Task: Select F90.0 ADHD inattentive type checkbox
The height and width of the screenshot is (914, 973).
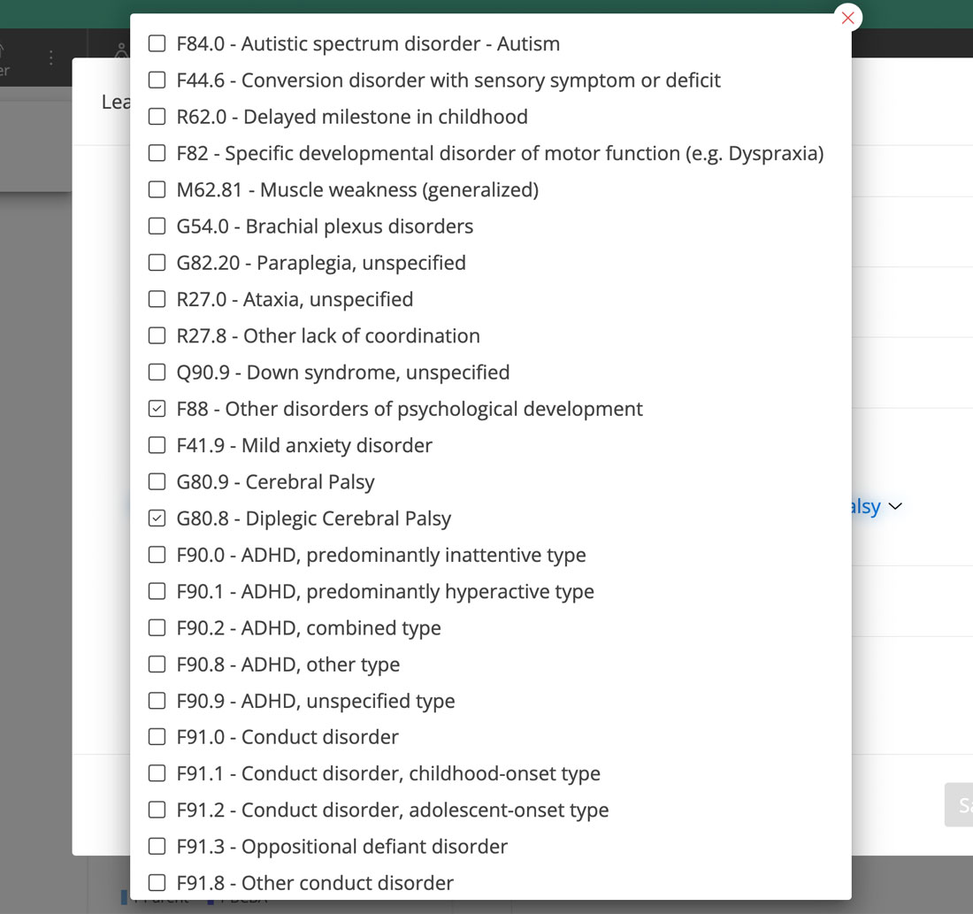Action: point(157,555)
